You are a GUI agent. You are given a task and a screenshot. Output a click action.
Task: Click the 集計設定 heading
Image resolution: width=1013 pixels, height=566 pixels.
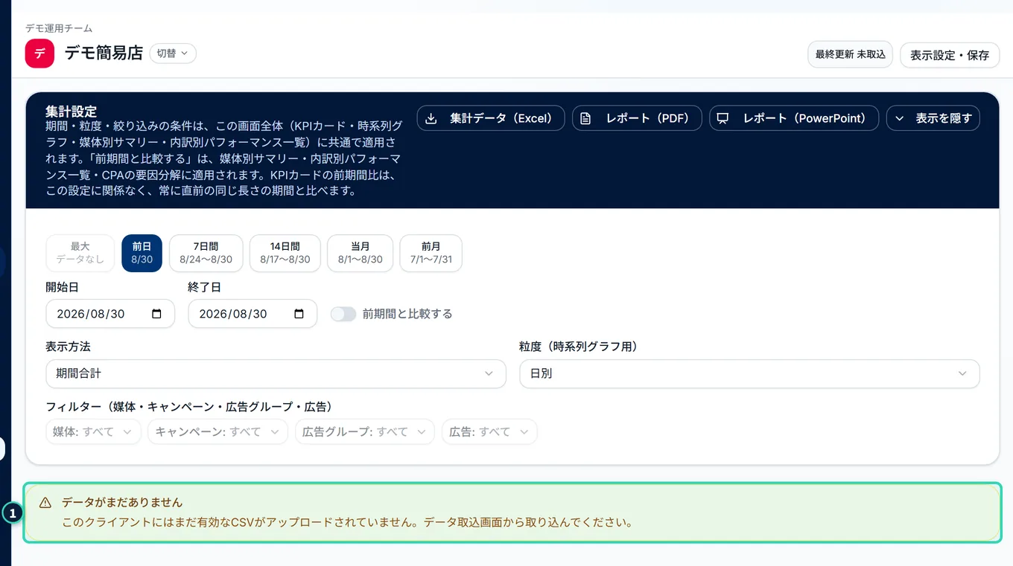(71, 112)
